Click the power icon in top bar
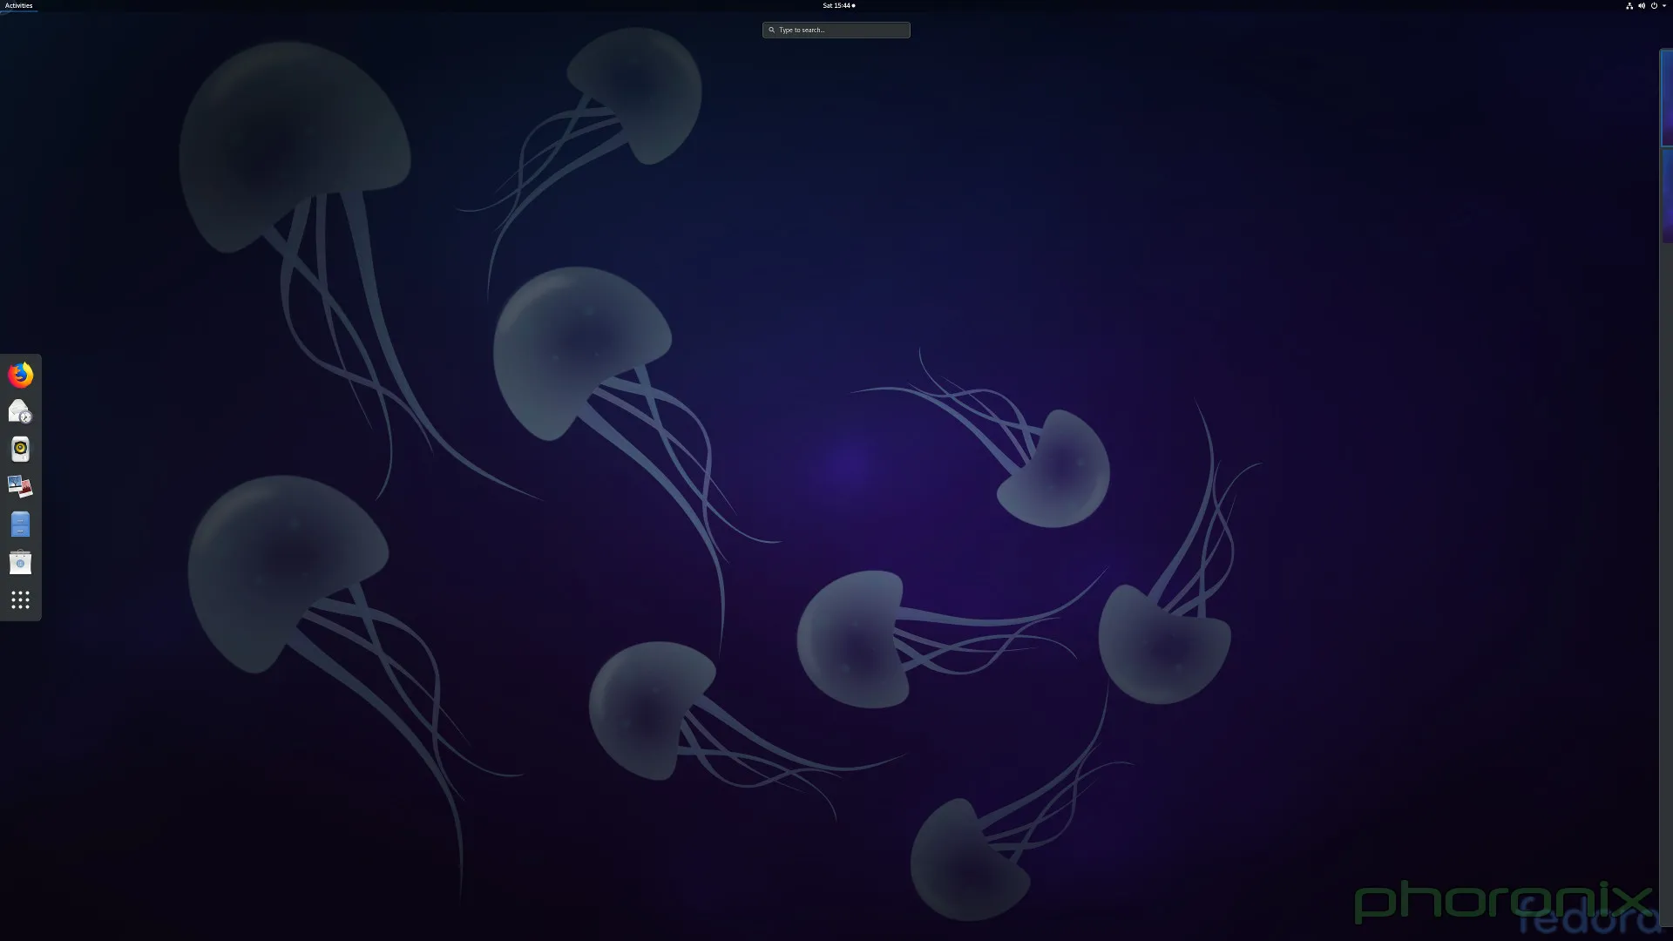 (1653, 5)
